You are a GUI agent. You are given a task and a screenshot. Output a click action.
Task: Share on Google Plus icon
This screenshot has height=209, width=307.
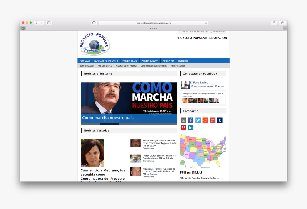(x=212, y=120)
